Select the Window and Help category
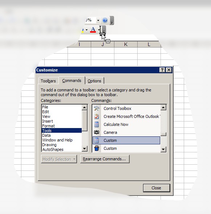Image resolution: width=211 pixels, height=214 pixels. (x=62, y=140)
